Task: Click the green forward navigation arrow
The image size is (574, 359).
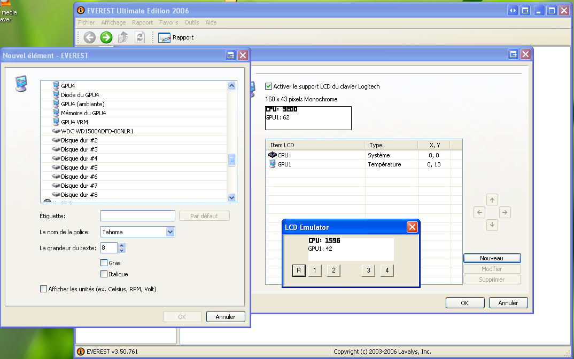Action: point(106,37)
